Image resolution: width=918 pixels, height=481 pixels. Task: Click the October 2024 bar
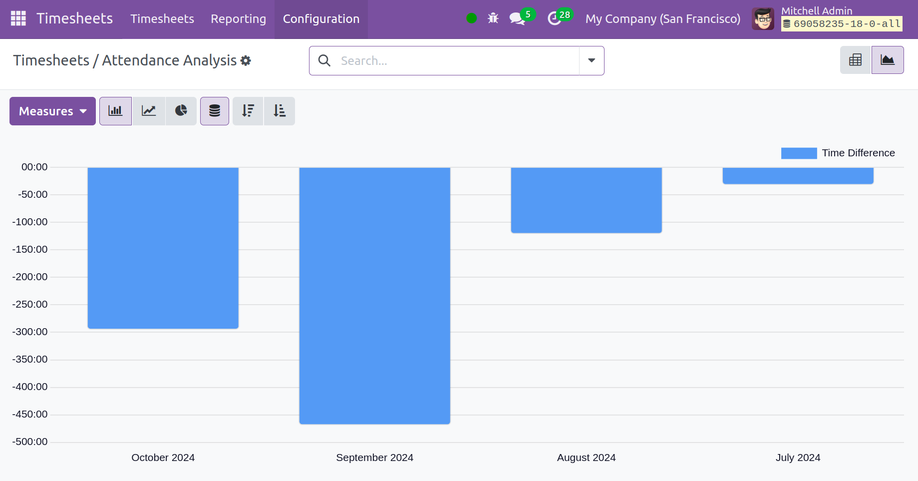pos(163,248)
